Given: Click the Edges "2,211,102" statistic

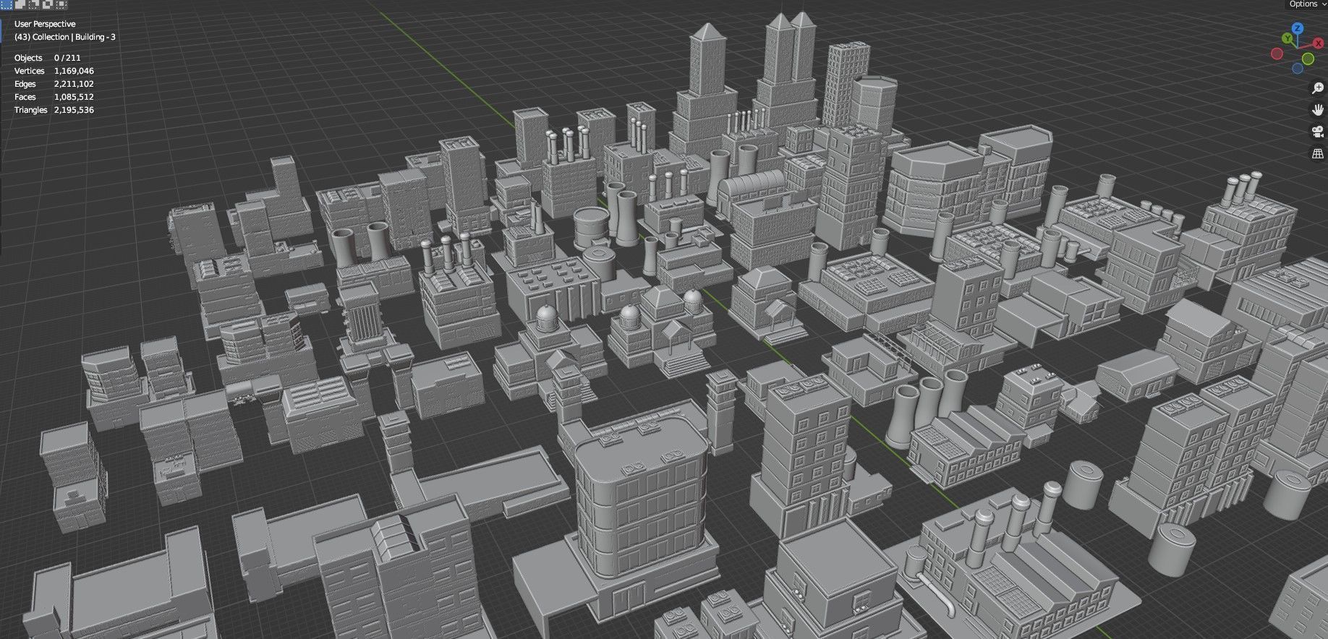Looking at the screenshot, I should coord(74,84).
